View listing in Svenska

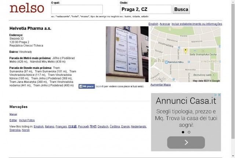coord(15,130)
